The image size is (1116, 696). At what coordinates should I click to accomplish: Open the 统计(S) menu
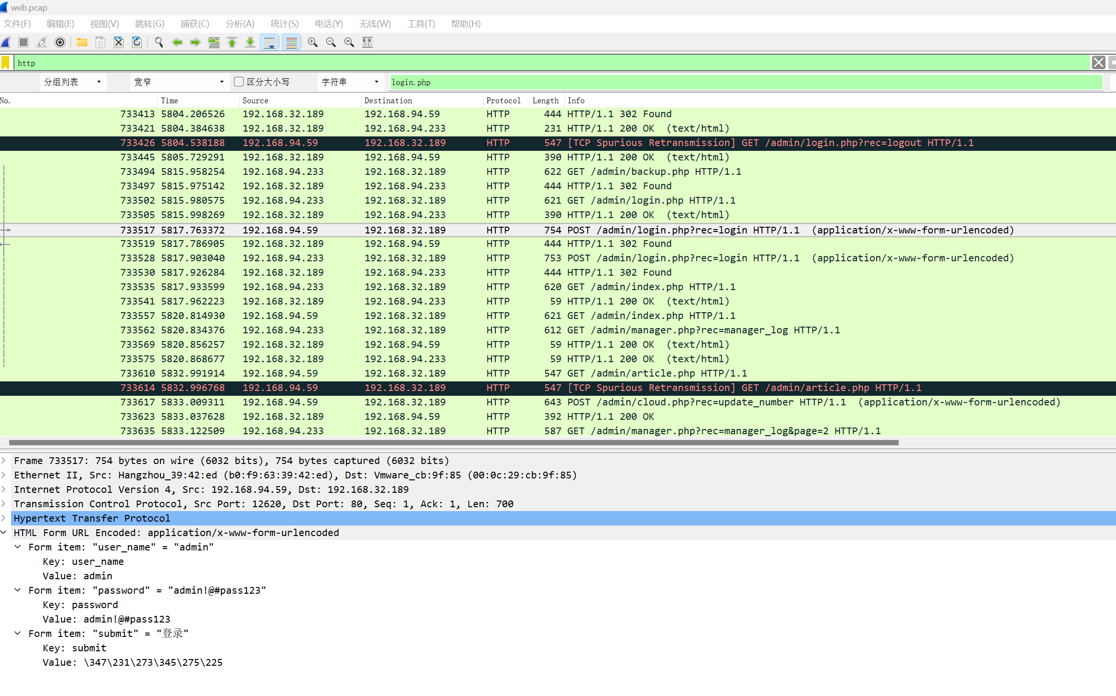[x=284, y=24]
